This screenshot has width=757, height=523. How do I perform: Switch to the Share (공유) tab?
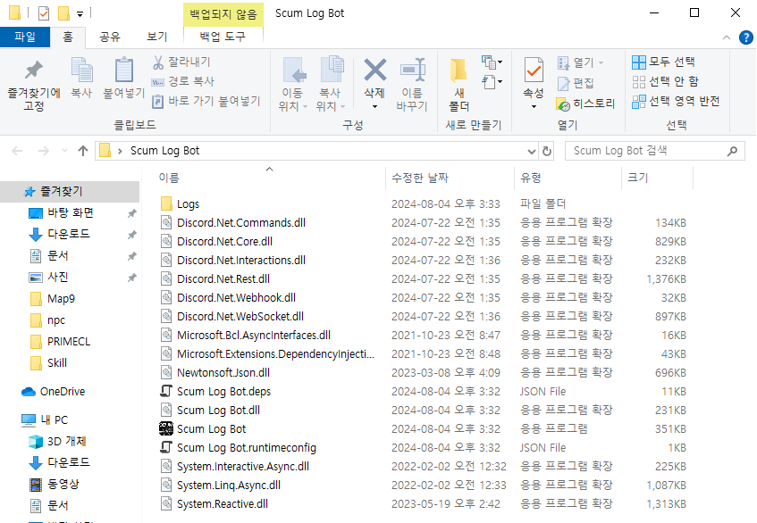pyautogui.click(x=110, y=37)
